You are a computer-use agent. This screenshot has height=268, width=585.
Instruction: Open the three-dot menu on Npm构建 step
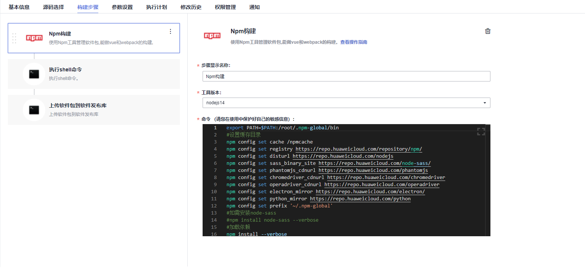click(x=170, y=31)
